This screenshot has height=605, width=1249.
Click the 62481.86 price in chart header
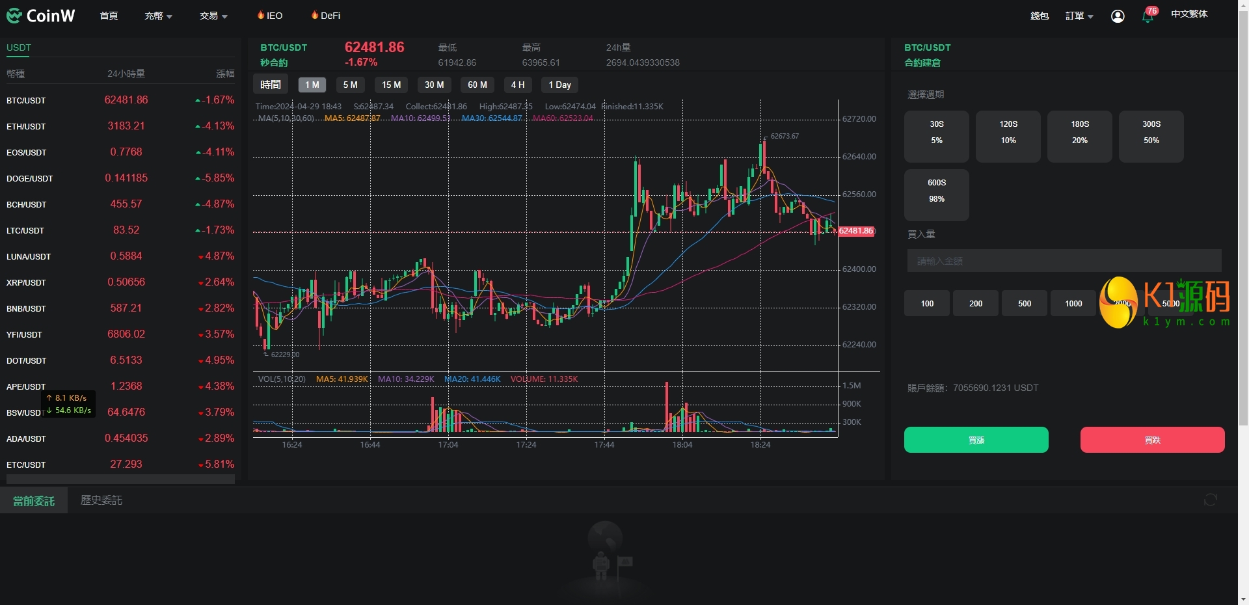tap(375, 47)
